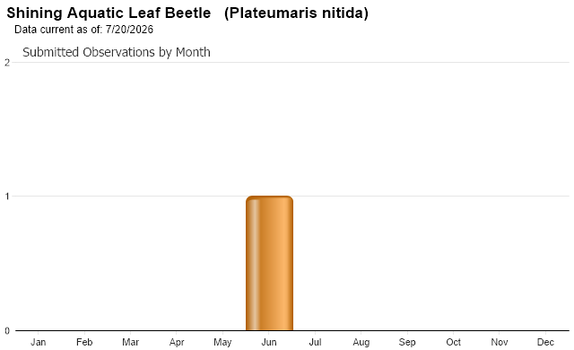
Task: Select the Feb month axis label
Action: tap(84, 342)
